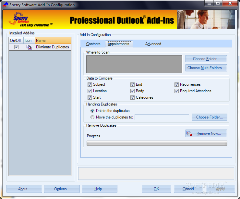Select Delete the duplicates option
This screenshot has width=240, height=199.
point(92,111)
